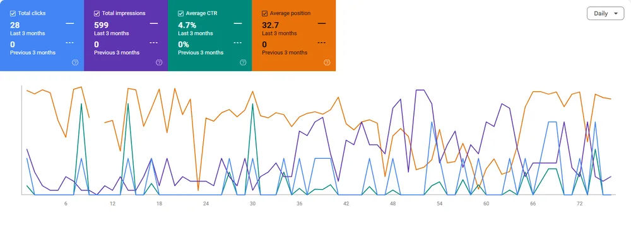Screen dimensions: 631x230
Task: Click the 28 total clicks value
Action: [x=15, y=25]
